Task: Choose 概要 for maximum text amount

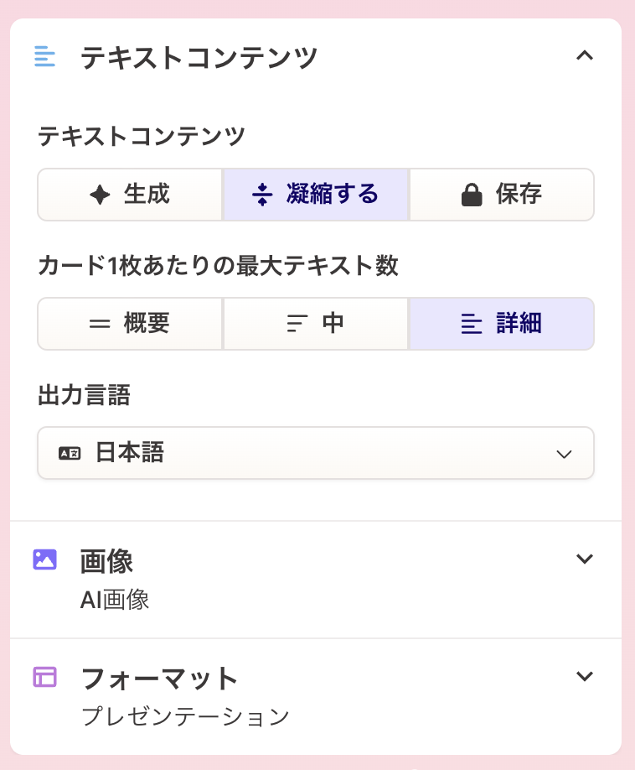Action: click(131, 324)
